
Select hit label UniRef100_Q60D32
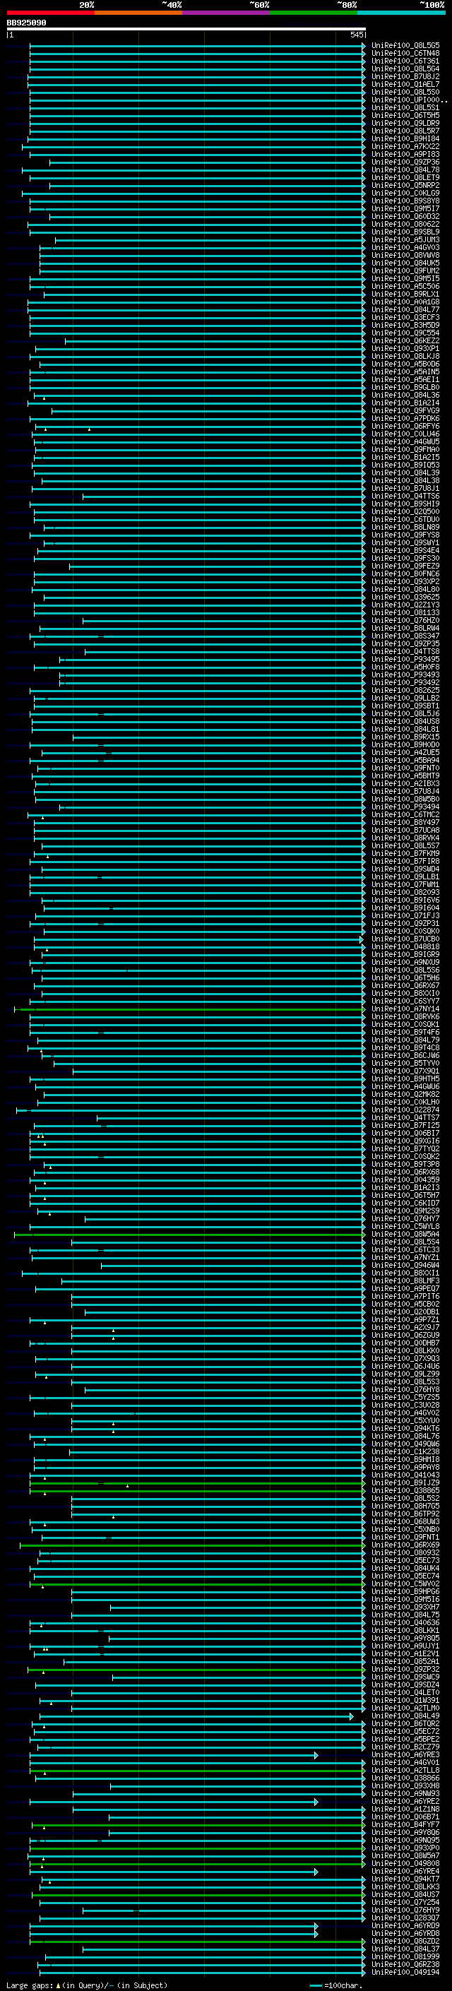(x=405, y=216)
